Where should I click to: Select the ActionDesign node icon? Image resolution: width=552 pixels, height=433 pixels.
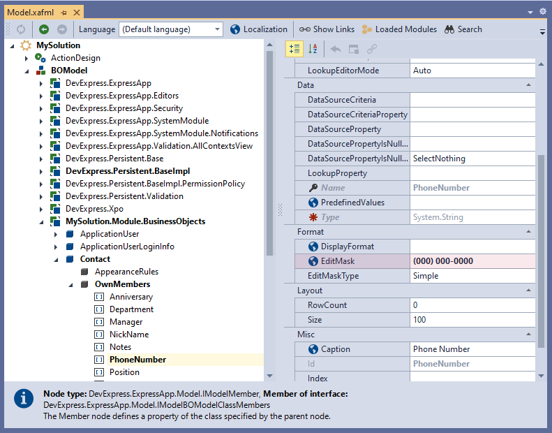pyautogui.click(x=40, y=58)
